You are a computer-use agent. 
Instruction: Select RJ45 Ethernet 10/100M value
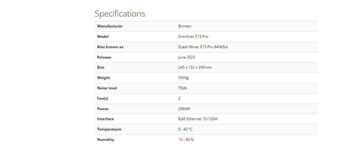click(x=198, y=119)
